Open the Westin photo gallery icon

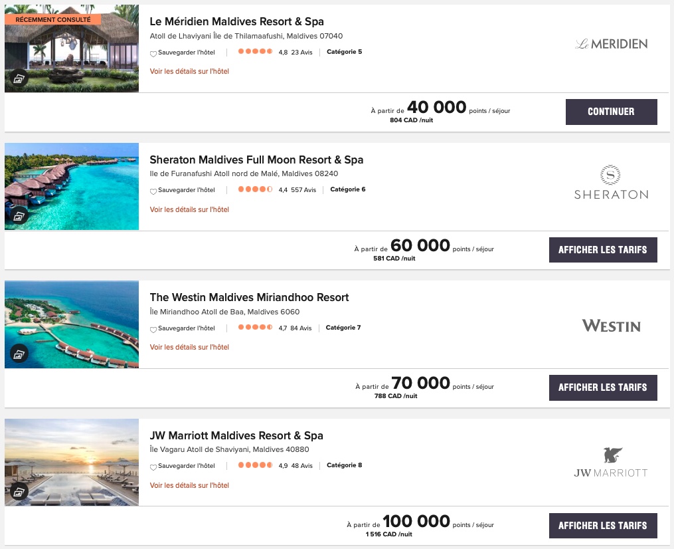coord(19,354)
